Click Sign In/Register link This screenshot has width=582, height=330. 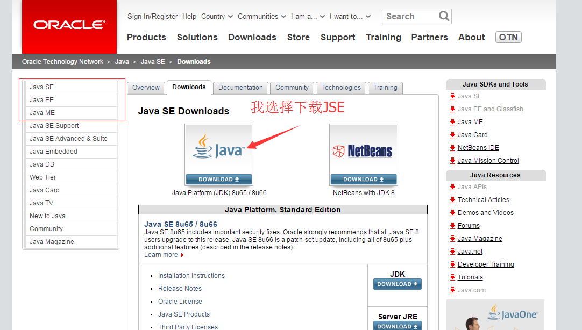pos(153,16)
